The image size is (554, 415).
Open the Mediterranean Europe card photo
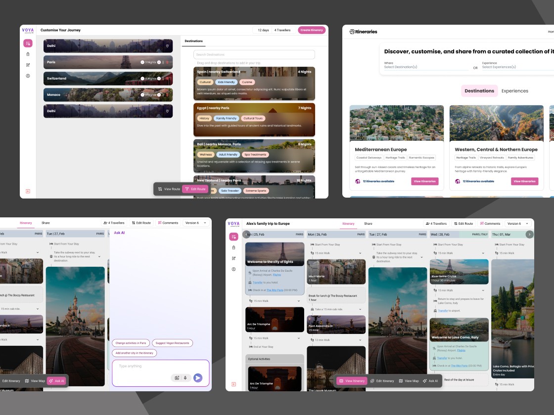(397, 123)
